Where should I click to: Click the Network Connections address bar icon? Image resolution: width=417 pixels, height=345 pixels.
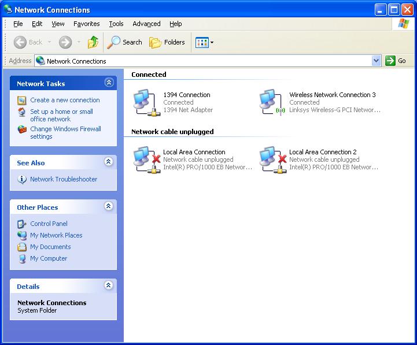(40, 61)
